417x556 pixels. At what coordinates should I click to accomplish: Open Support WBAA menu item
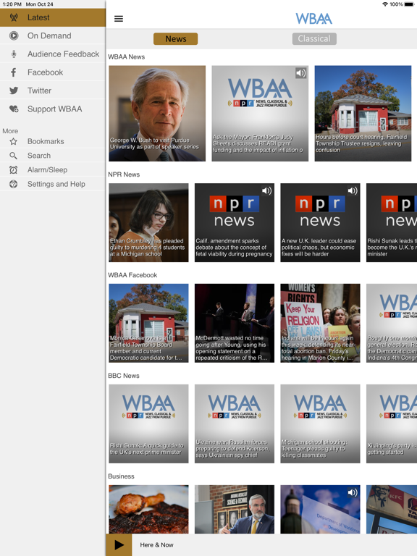[53, 109]
